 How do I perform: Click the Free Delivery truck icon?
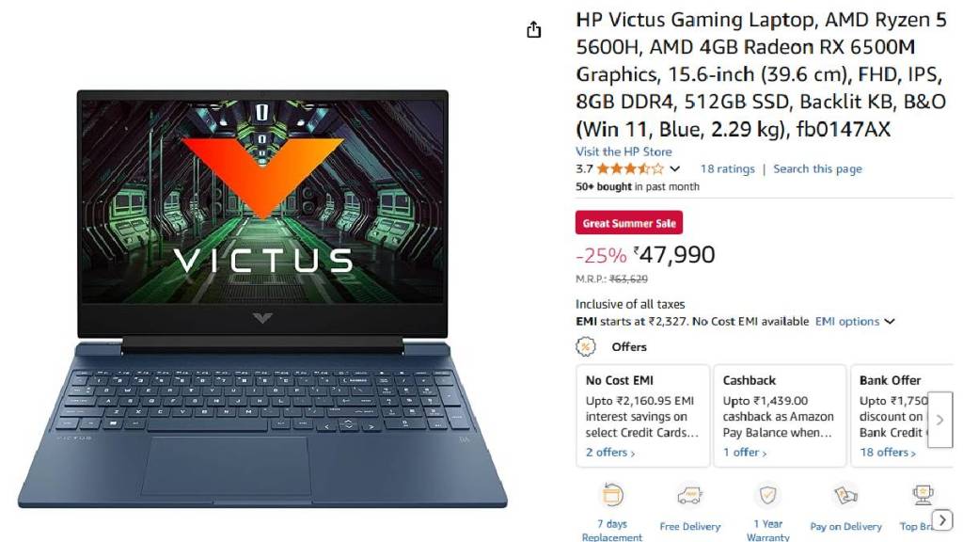[x=689, y=495]
